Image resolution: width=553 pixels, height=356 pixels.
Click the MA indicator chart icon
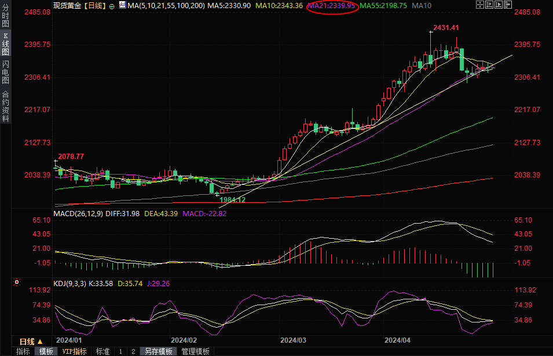[122, 5]
